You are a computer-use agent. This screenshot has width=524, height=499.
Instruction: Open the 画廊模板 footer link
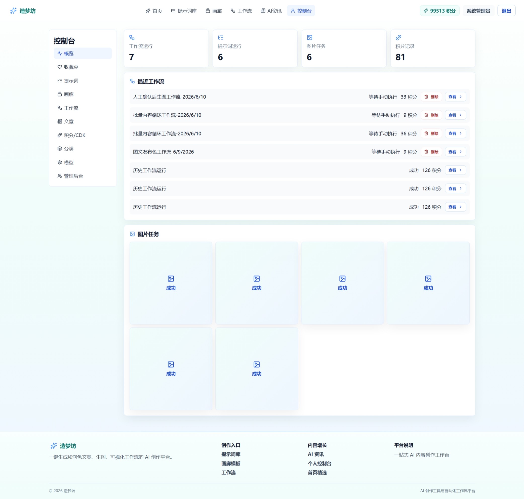coord(231,463)
